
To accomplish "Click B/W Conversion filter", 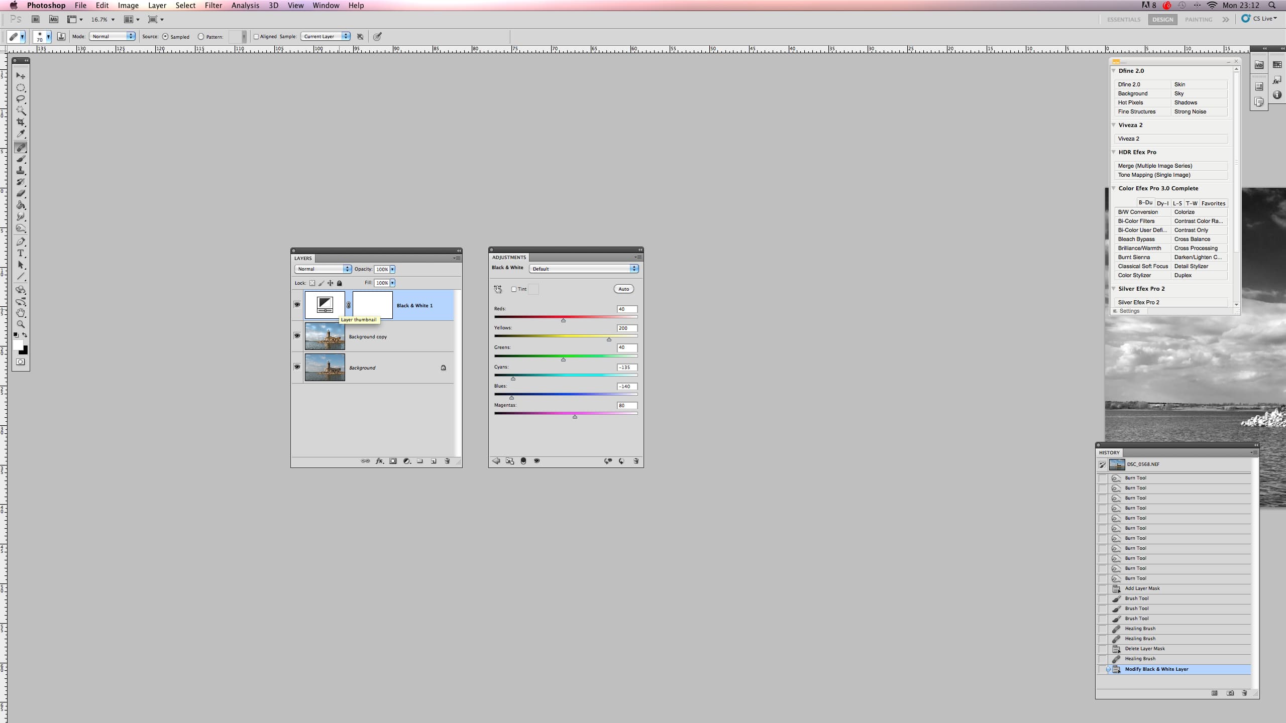I will click(x=1142, y=212).
